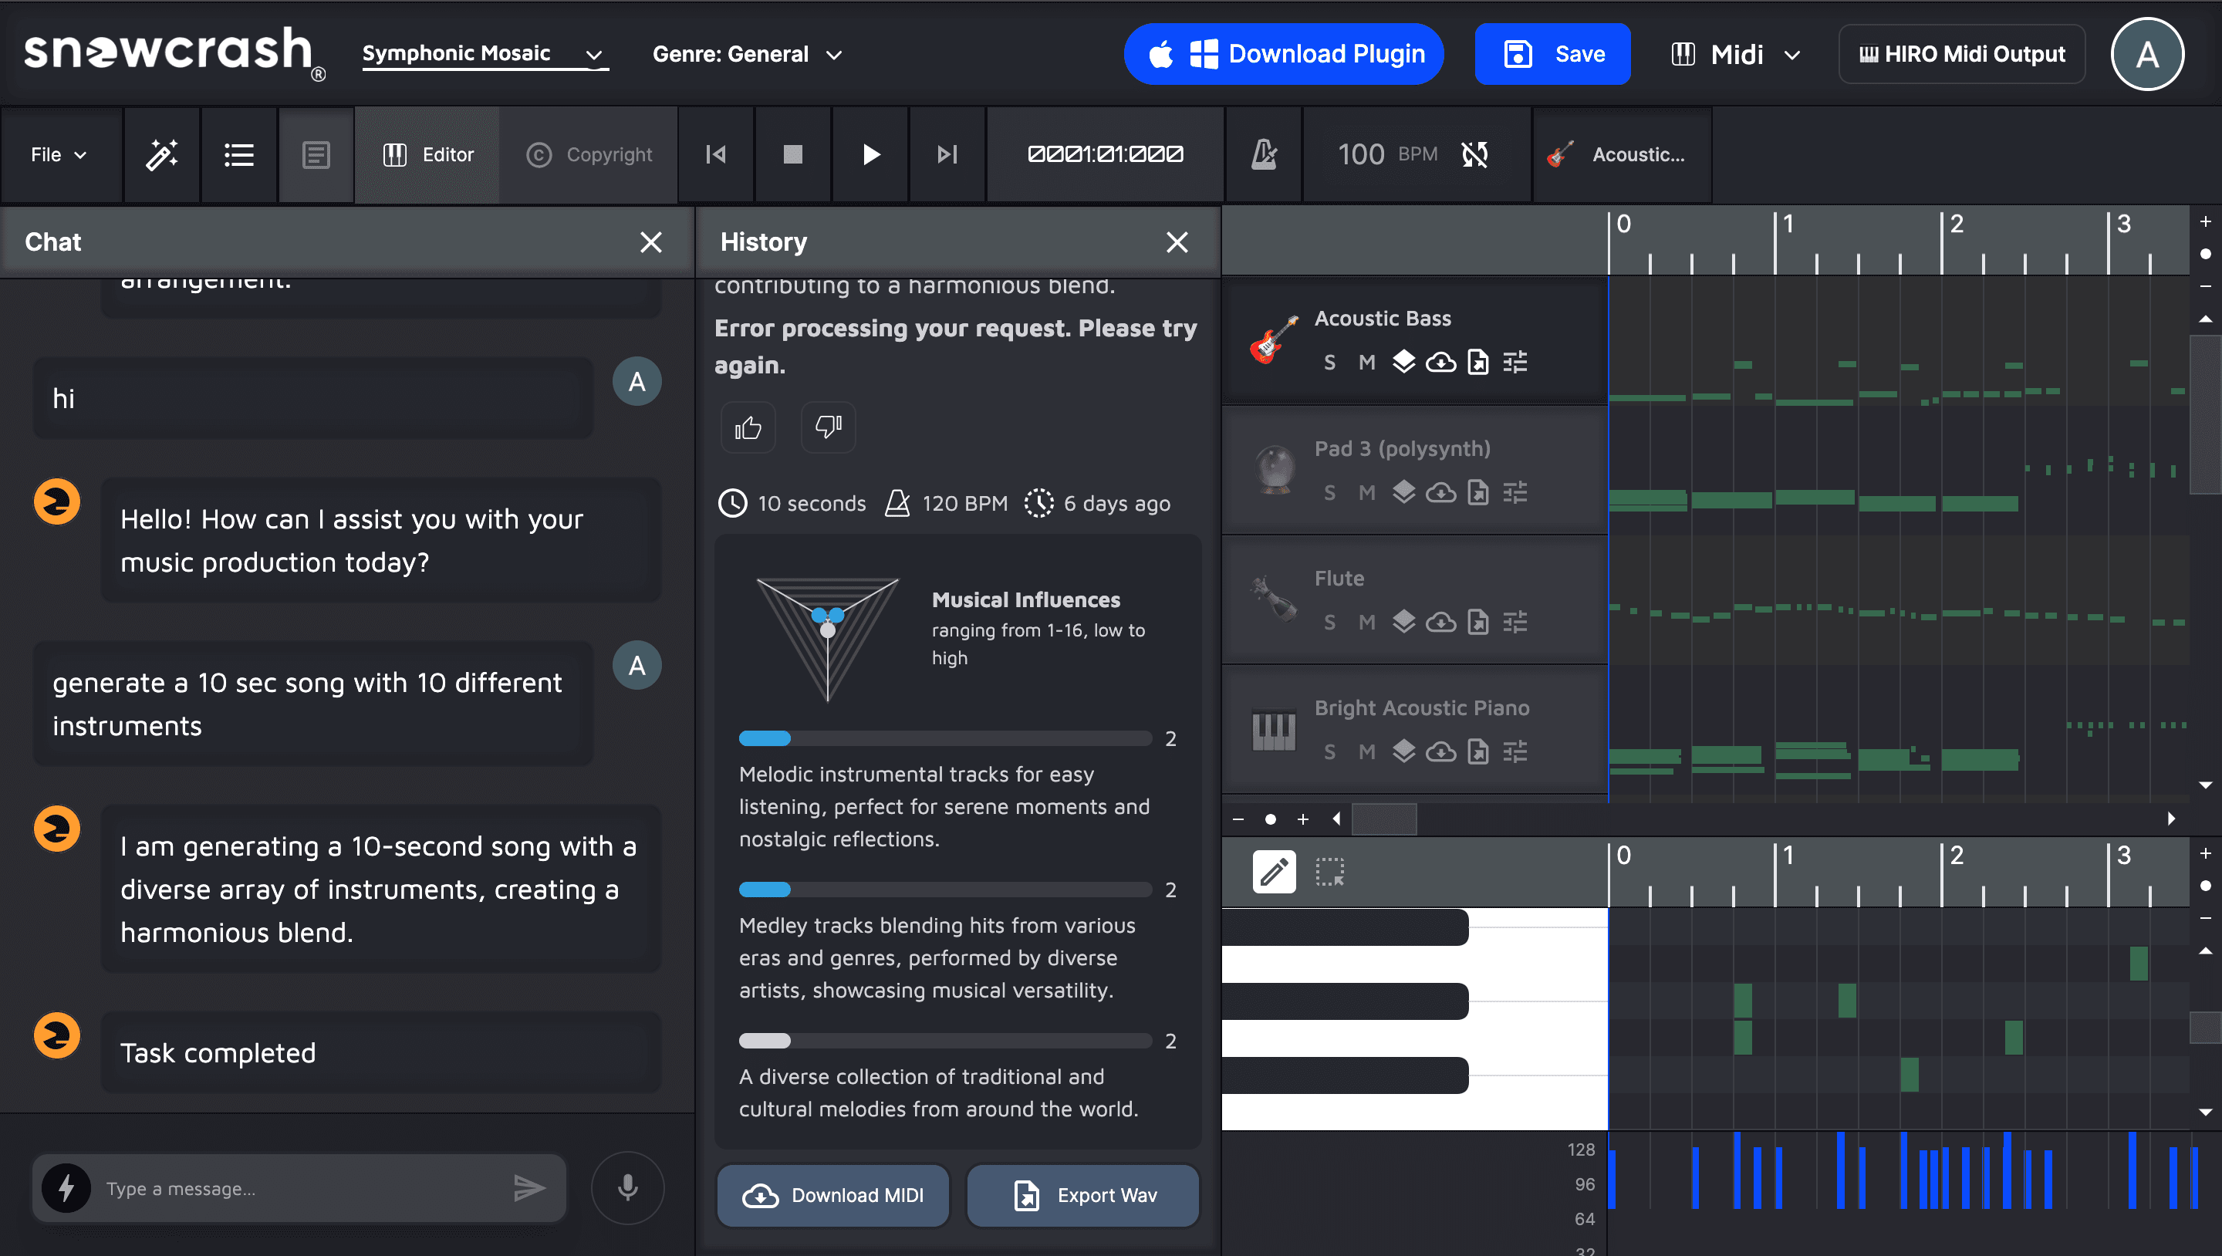Stop playback

[x=792, y=154]
